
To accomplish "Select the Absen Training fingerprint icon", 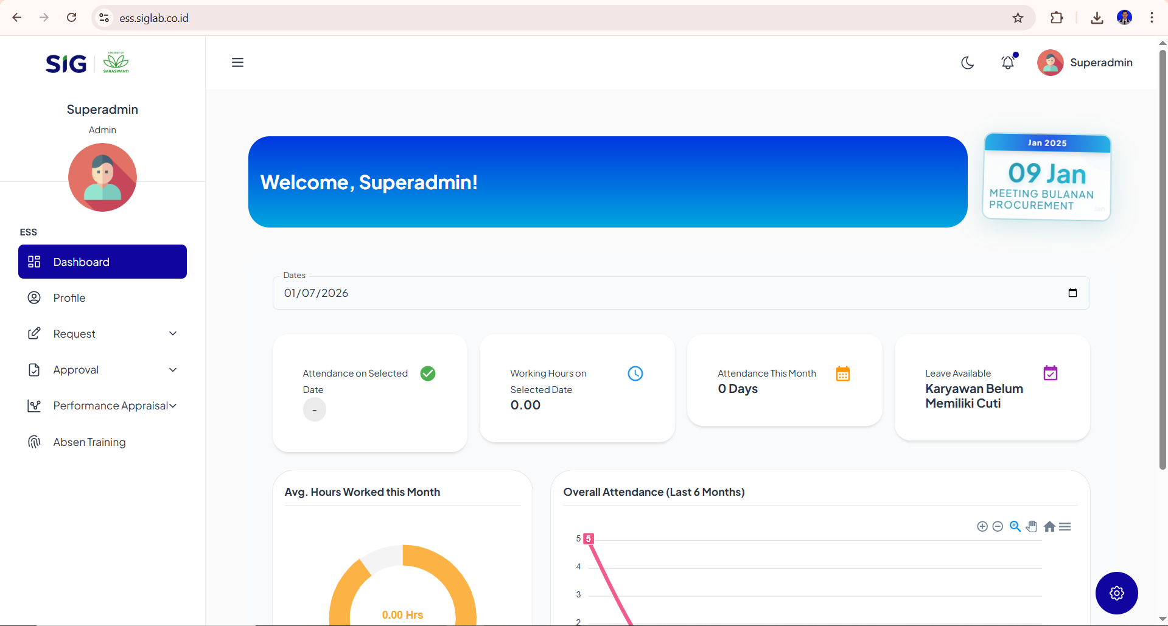I will point(34,442).
